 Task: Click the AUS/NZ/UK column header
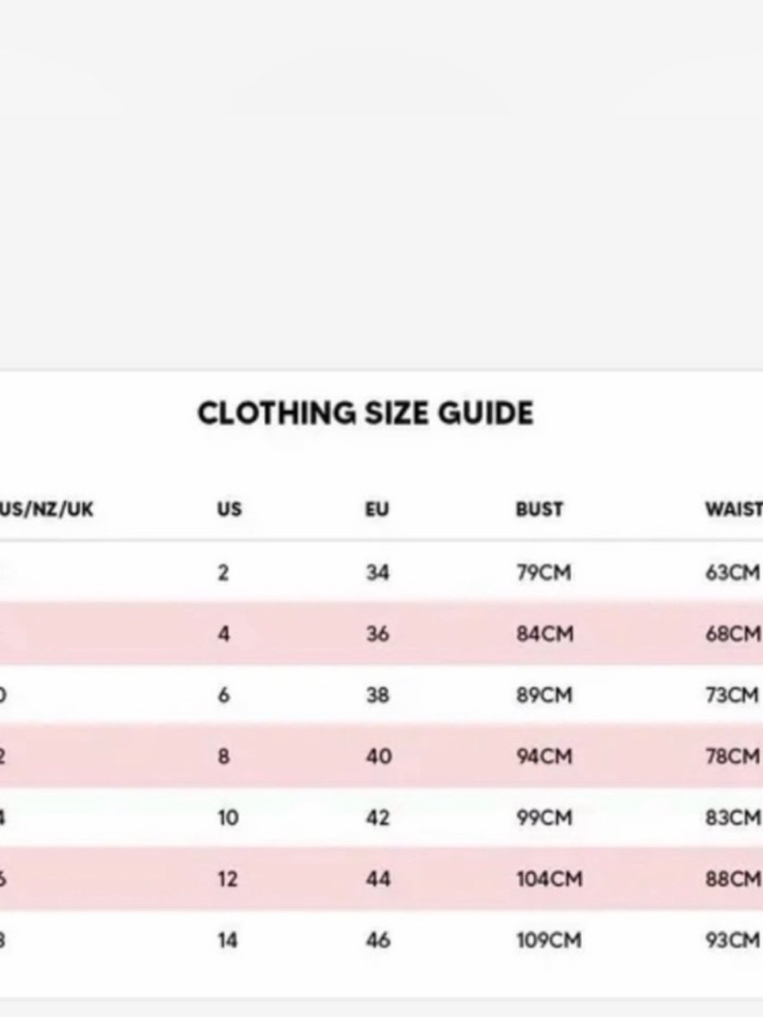click(x=47, y=509)
